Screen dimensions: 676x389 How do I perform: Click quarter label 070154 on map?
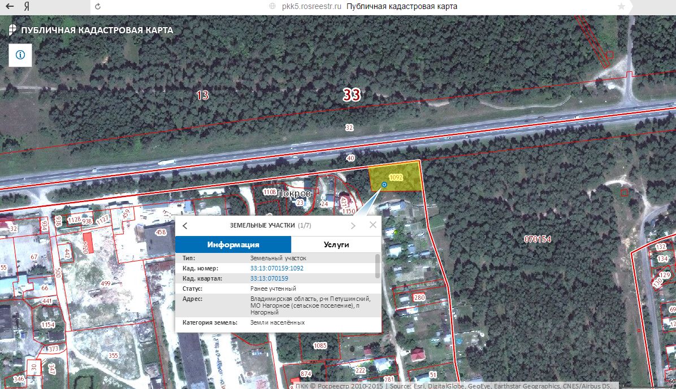(537, 239)
